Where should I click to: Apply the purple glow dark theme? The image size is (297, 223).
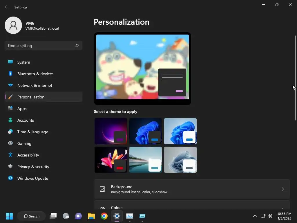(x=111, y=131)
